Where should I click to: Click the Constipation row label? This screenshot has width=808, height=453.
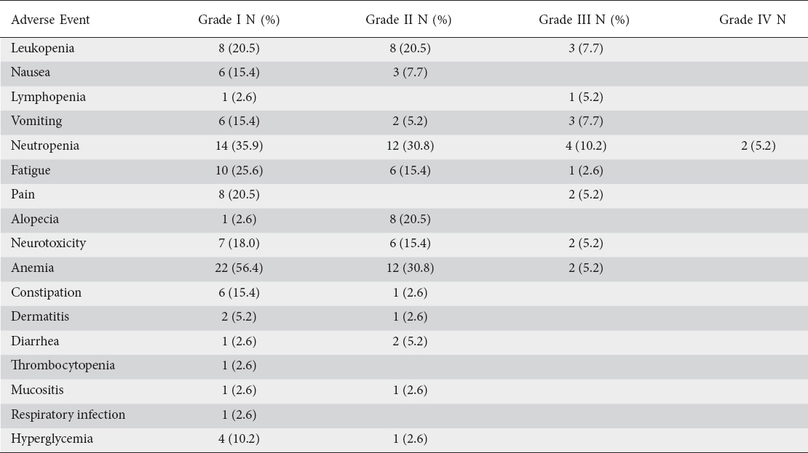click(x=46, y=293)
